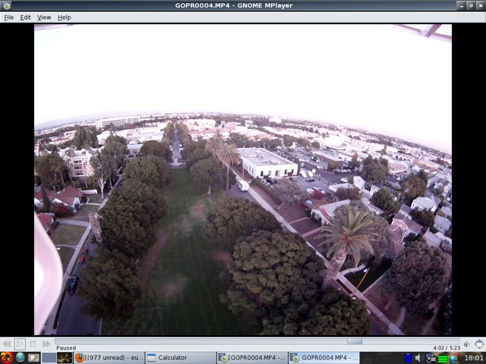Click the video seek bar handle
The image size is (486, 364).
click(x=354, y=342)
